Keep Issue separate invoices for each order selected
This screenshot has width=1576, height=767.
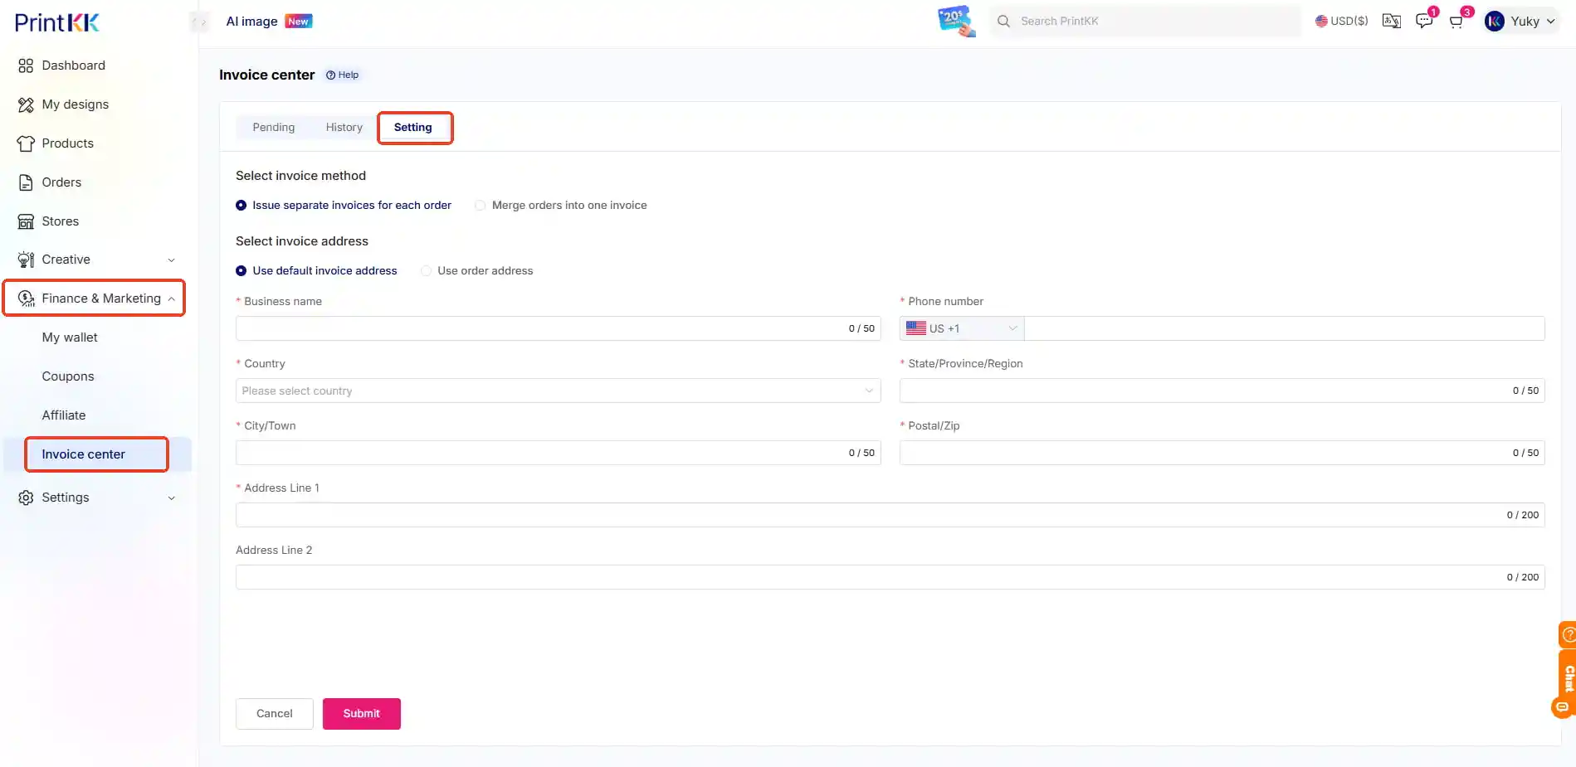(241, 205)
